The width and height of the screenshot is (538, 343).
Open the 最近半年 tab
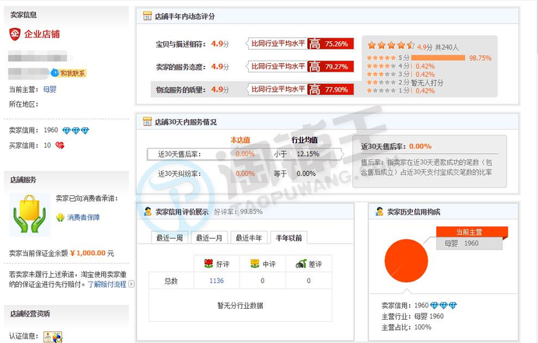250,238
